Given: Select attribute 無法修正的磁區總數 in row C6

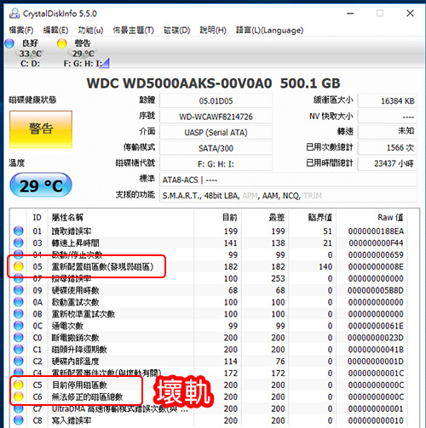Looking at the screenshot, I should coord(87,397).
